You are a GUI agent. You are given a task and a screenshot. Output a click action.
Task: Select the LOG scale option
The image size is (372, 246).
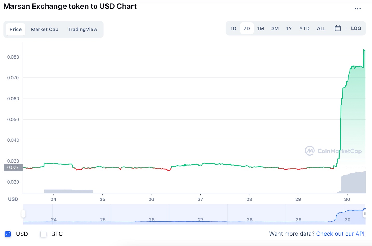click(356, 28)
